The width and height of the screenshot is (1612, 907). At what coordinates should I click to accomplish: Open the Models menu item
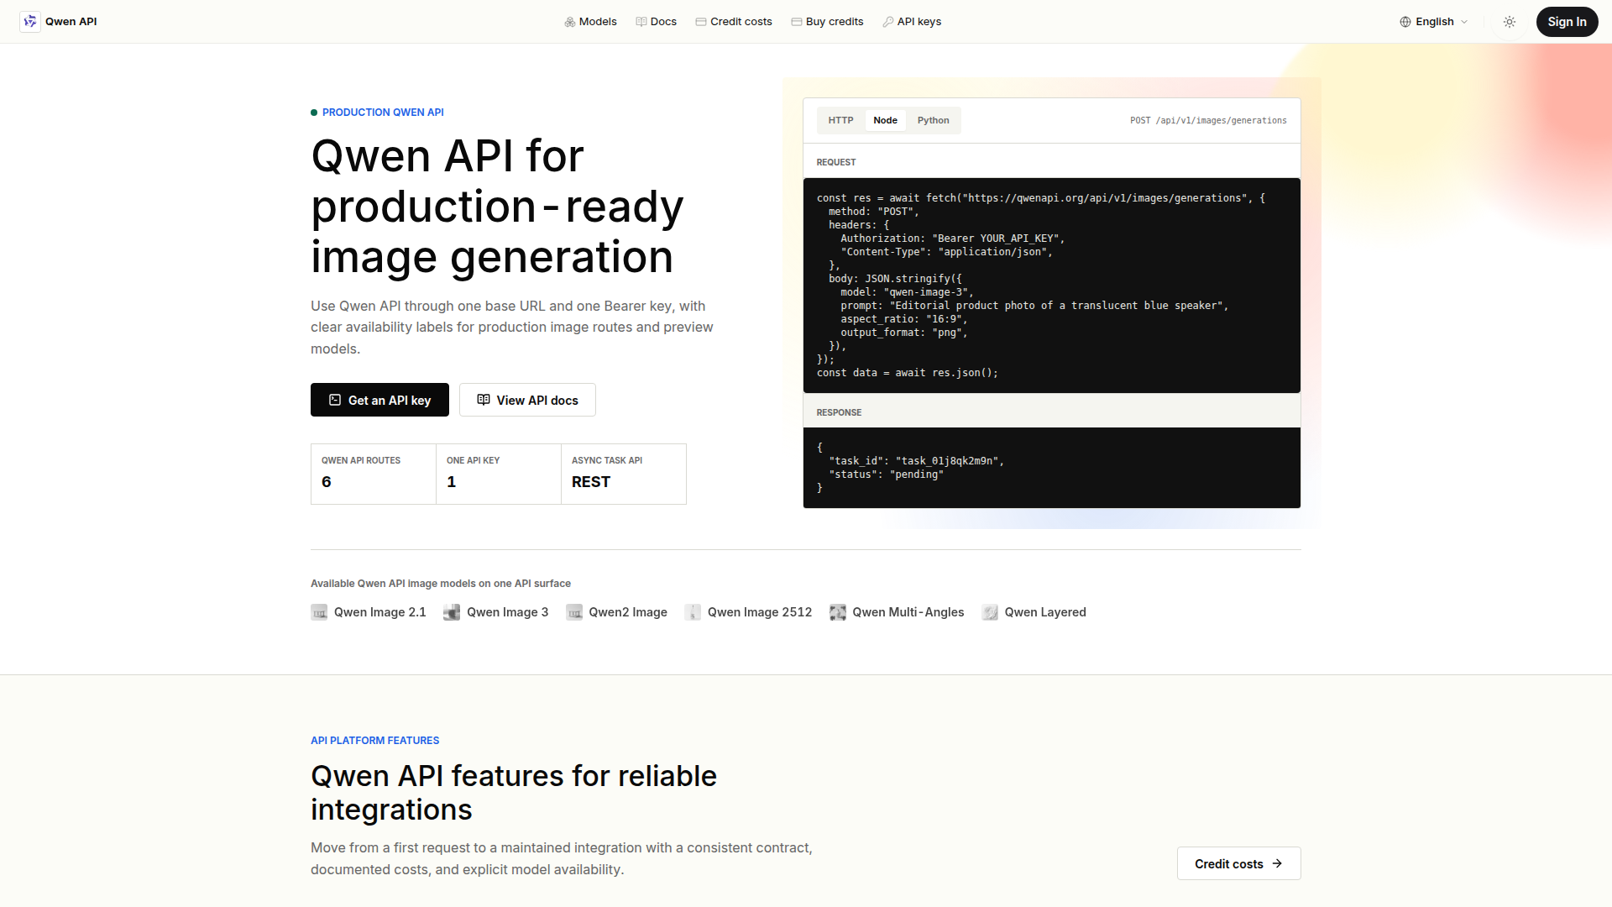pos(590,22)
